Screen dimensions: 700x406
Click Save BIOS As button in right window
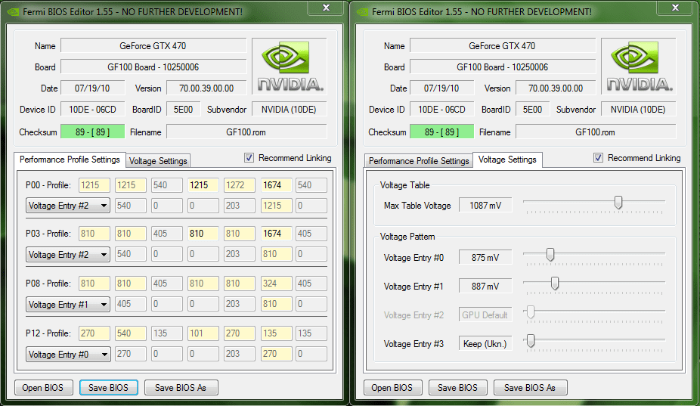(x=531, y=388)
